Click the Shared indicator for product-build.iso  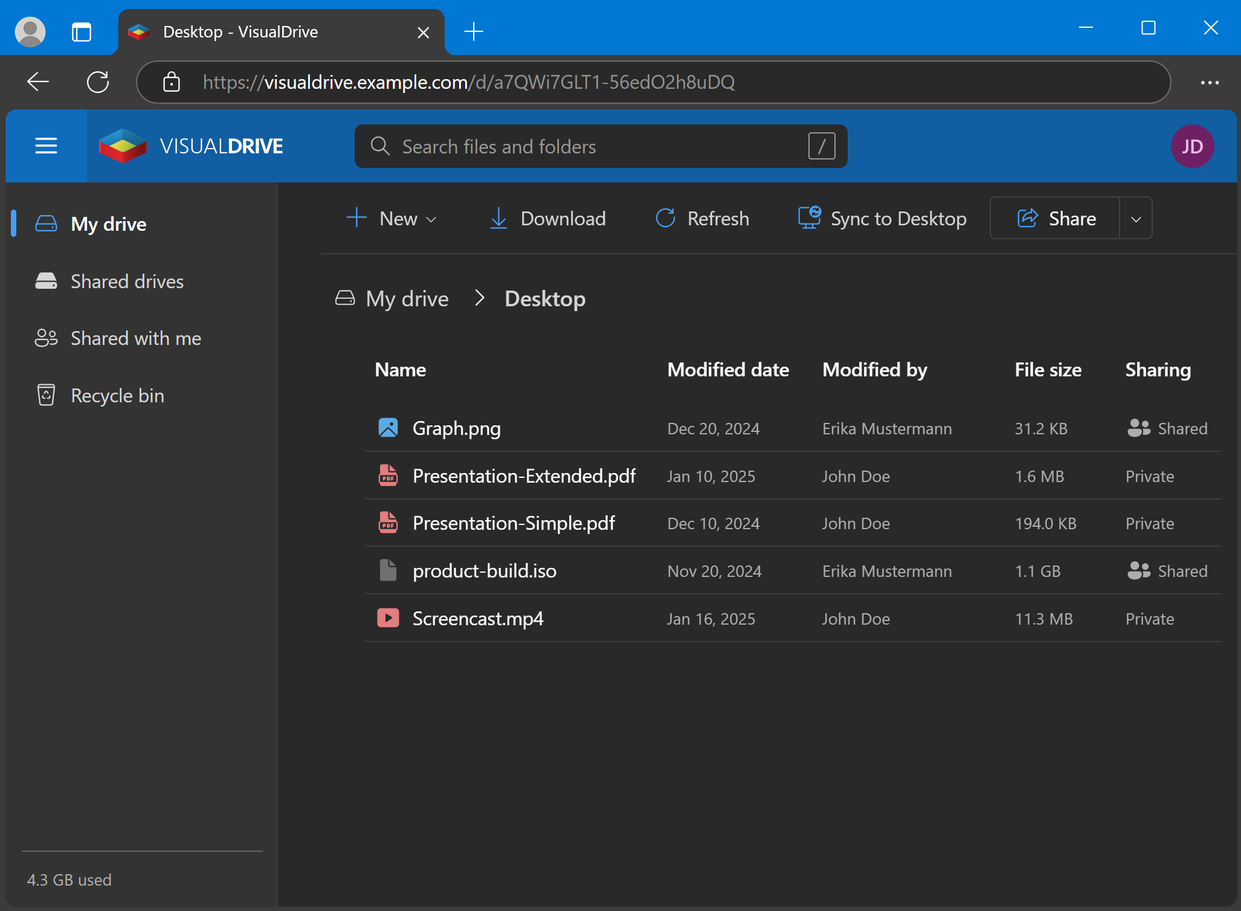point(1167,571)
